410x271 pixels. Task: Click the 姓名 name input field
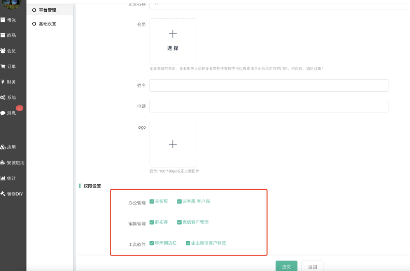click(x=269, y=86)
